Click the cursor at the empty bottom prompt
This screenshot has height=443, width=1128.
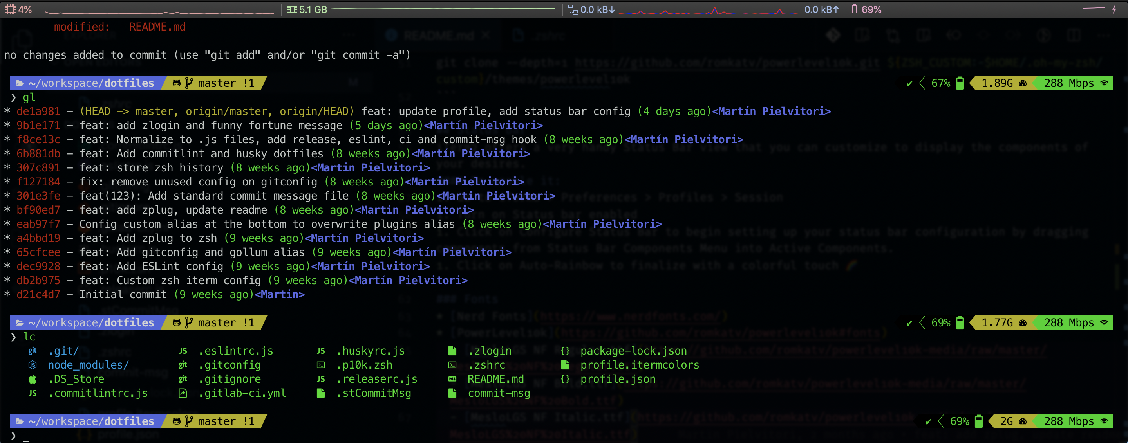[26, 440]
